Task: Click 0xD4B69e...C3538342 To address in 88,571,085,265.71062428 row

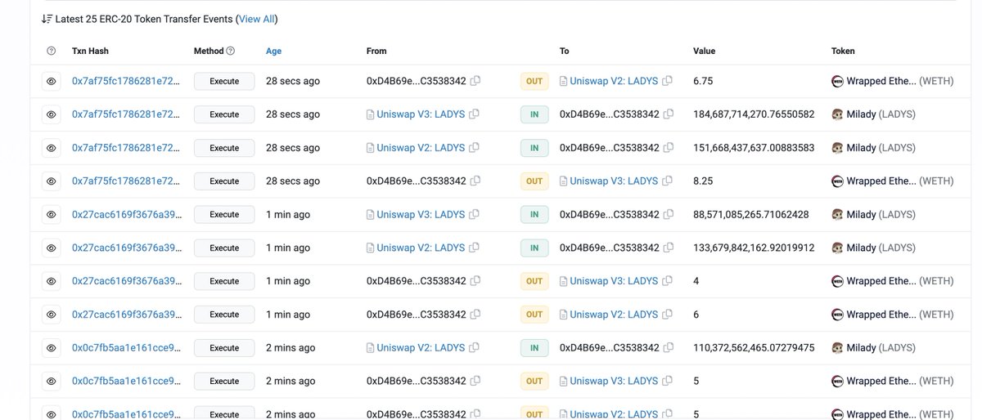Action: (610, 215)
